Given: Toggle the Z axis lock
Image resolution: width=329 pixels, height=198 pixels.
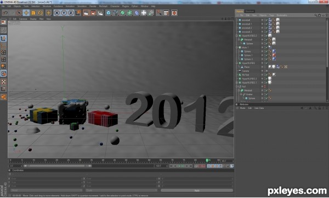Looking at the screenshot, I should point(71,13).
